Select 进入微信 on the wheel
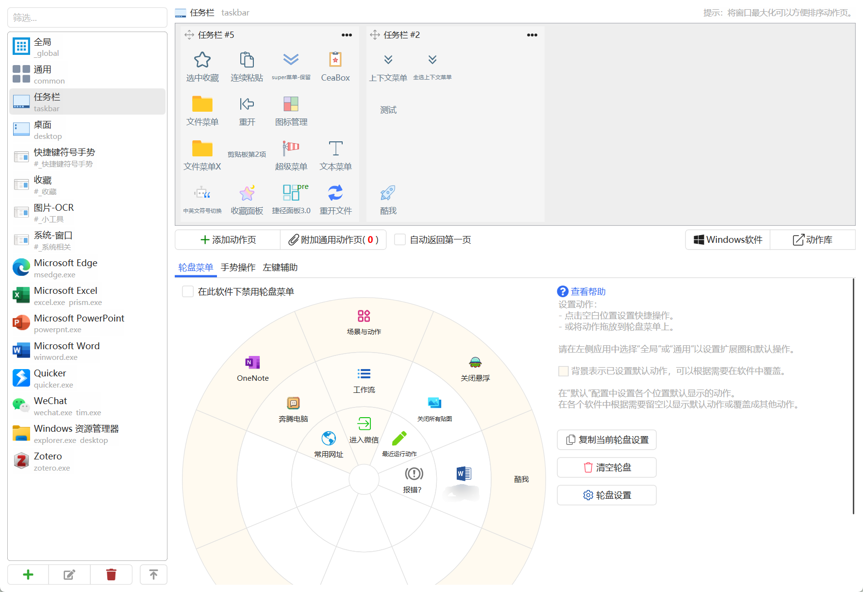The height and width of the screenshot is (592, 863). (364, 430)
